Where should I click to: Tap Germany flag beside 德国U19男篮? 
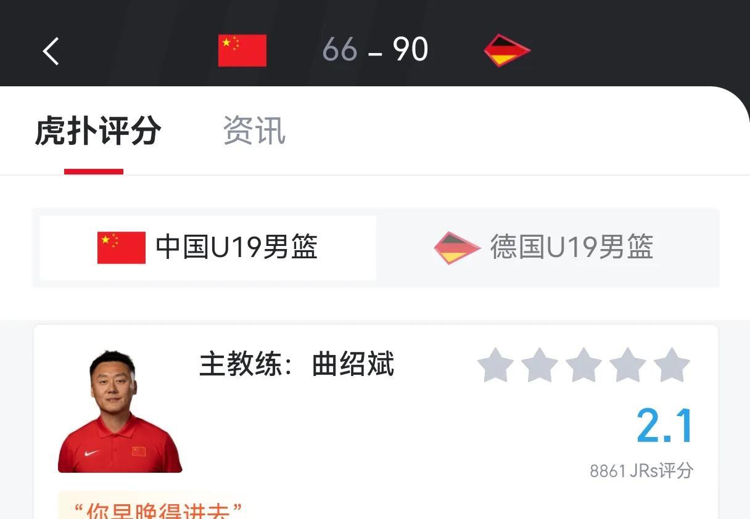pos(457,248)
